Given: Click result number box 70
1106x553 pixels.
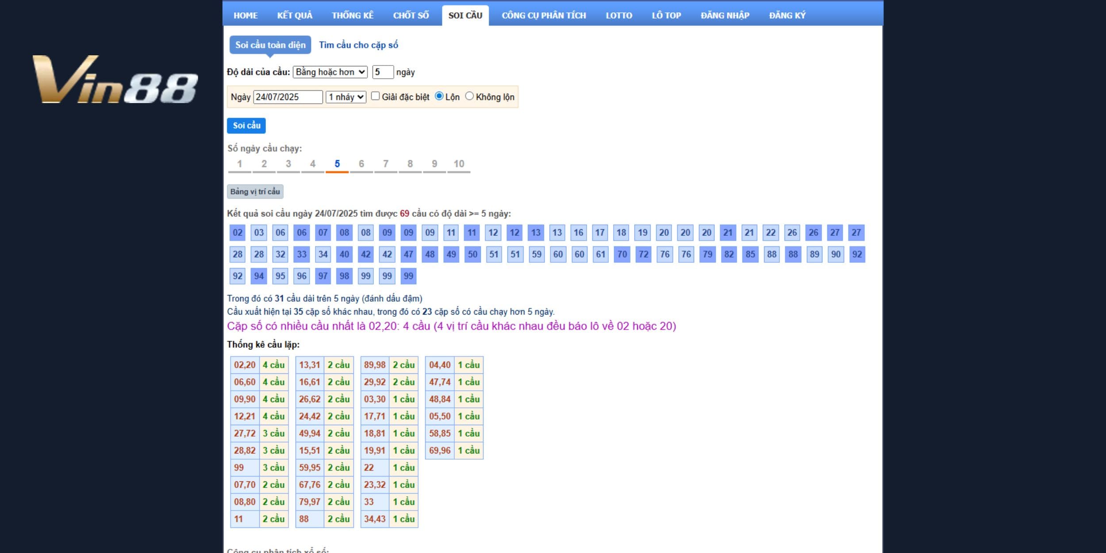Looking at the screenshot, I should tap(622, 254).
